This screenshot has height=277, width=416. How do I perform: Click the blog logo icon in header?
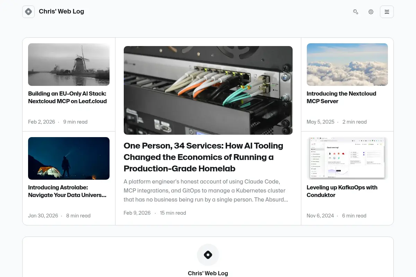pos(28,12)
